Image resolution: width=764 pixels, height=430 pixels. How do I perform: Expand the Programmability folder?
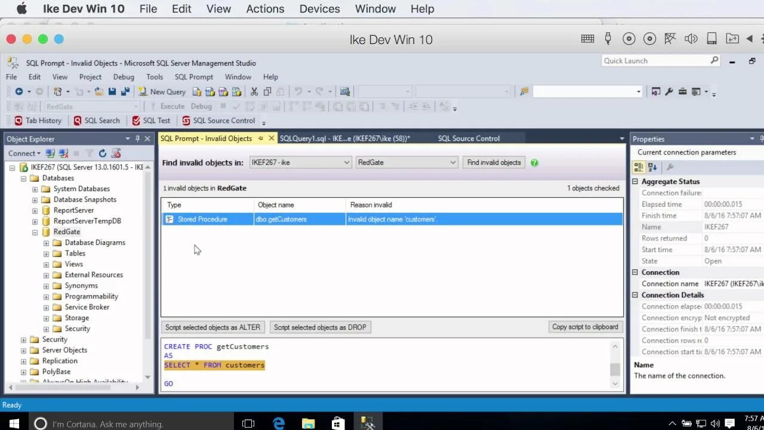[x=46, y=296]
